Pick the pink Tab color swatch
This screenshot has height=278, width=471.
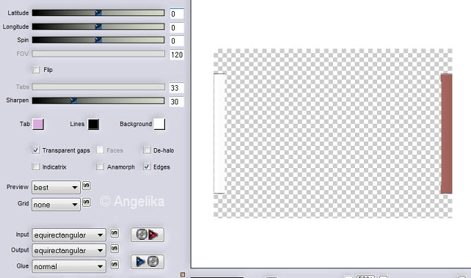[x=38, y=124]
